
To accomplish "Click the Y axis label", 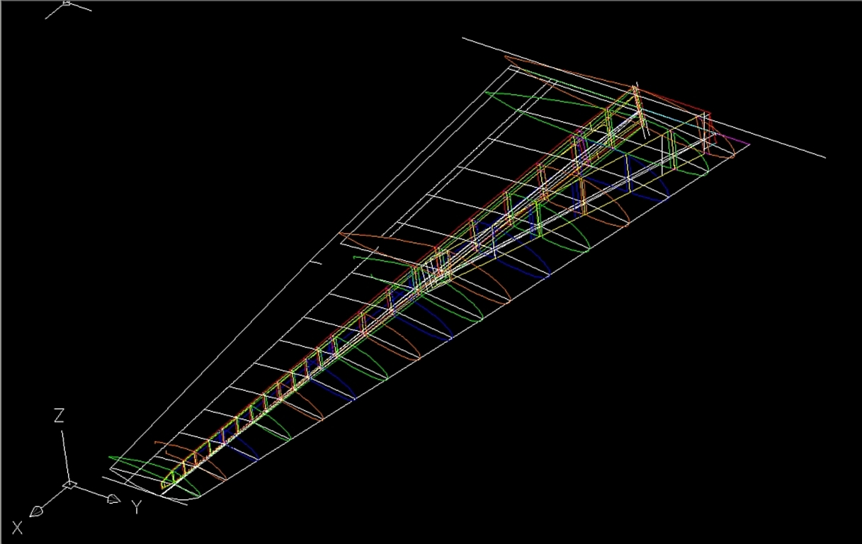I will point(137,507).
